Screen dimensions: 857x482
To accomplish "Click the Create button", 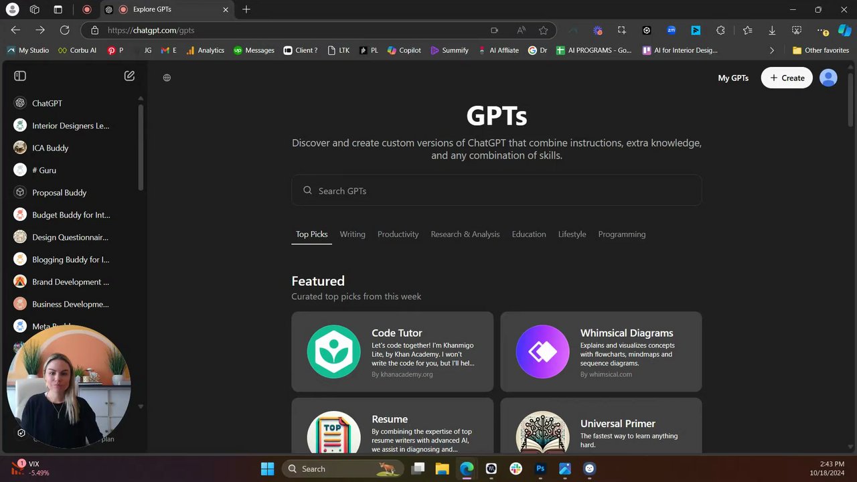I will coord(787,78).
